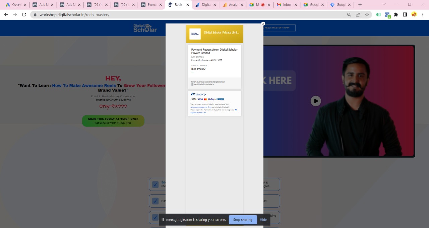Image resolution: width=429 pixels, height=228 pixels.
Task: Open the Chrome profile avatar
Action: [414, 15]
